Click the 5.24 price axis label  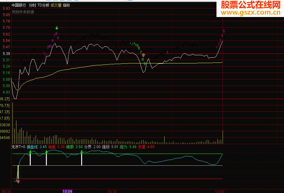(x=6, y=66)
